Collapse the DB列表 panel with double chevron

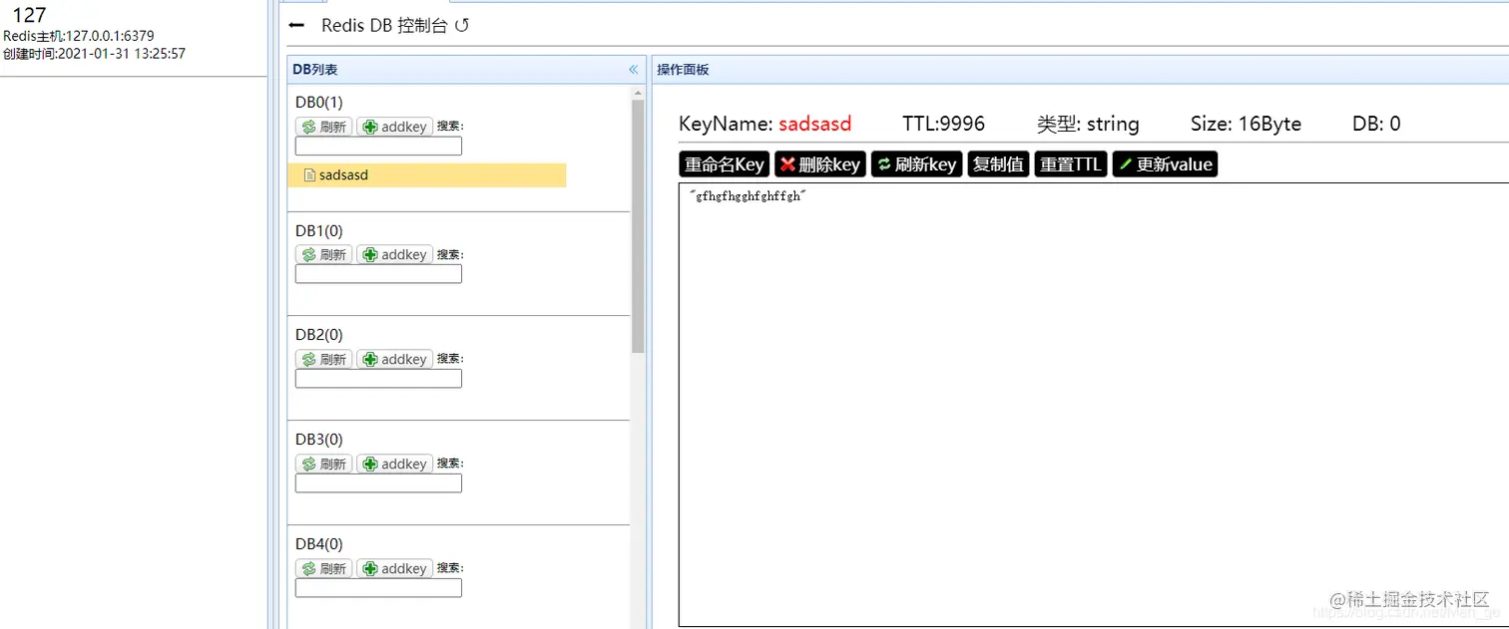pyautogui.click(x=633, y=70)
